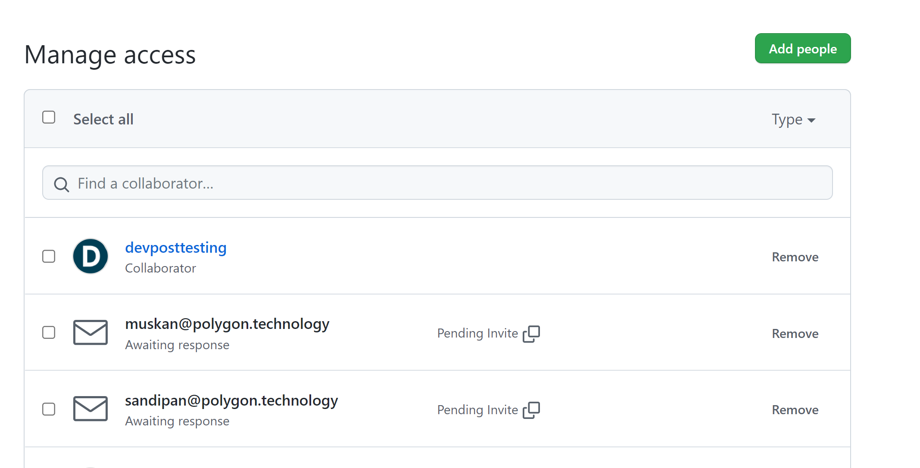Check the sandipan@polygon.technology row checkbox
Image resolution: width=920 pixels, height=468 pixels.
[x=49, y=409]
